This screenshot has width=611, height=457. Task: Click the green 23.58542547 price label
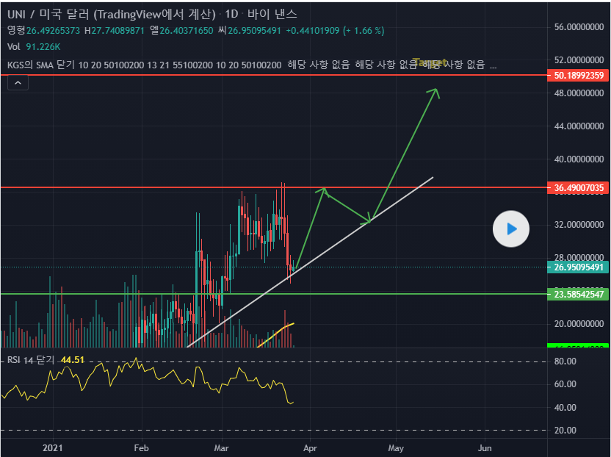[x=579, y=294]
